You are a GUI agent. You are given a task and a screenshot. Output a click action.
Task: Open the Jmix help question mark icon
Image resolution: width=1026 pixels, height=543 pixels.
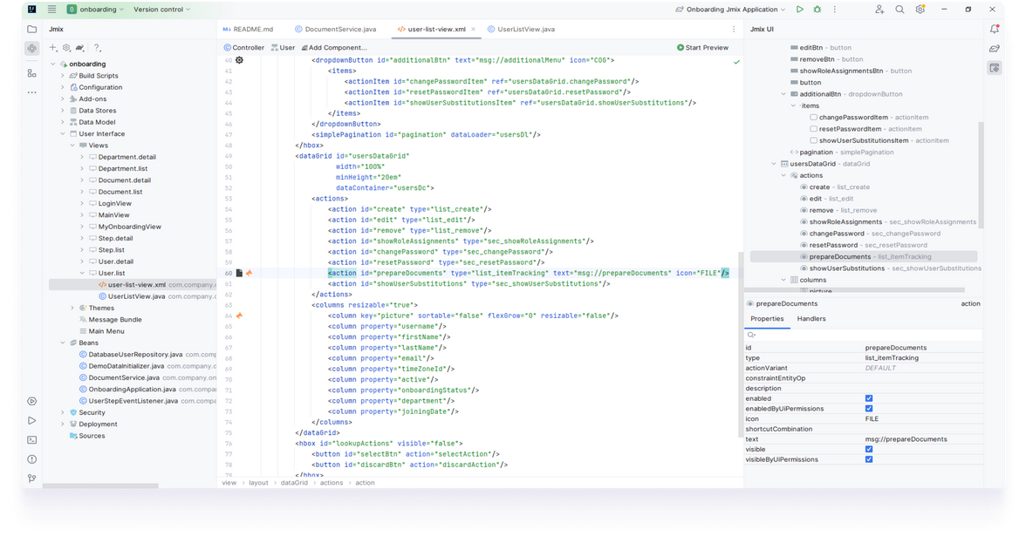(97, 48)
